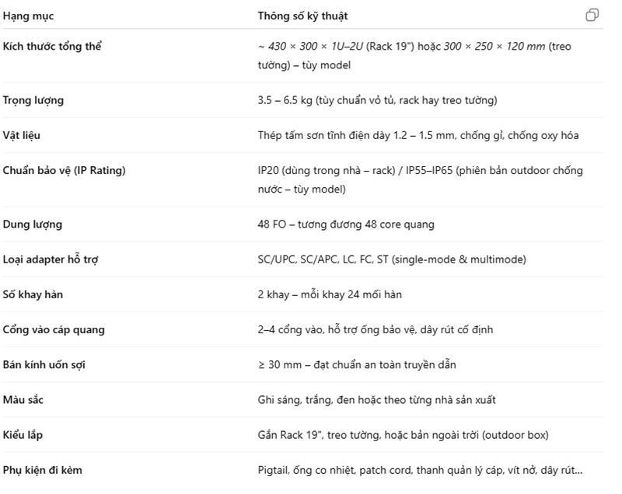Click the "Loại adapter hỗ trợ" label

pyautogui.click(x=51, y=259)
